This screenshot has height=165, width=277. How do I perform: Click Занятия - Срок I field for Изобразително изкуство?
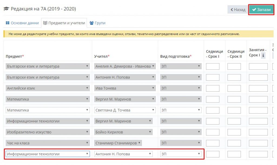point(258,132)
